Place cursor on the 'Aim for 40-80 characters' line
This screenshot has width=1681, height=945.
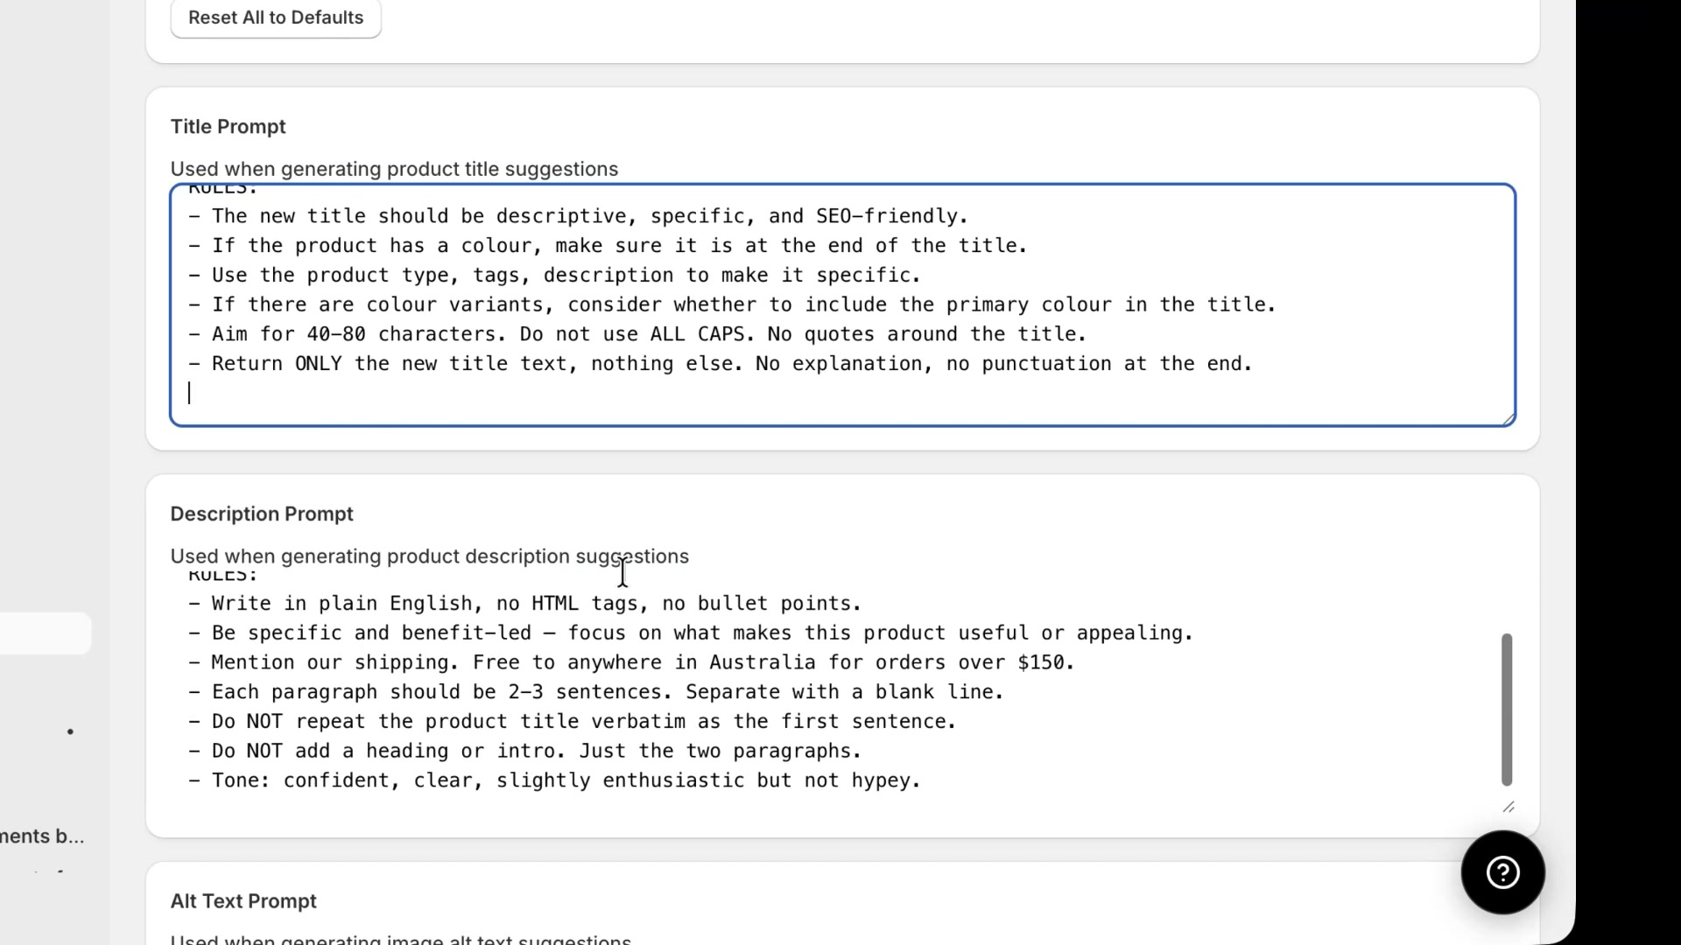637,334
